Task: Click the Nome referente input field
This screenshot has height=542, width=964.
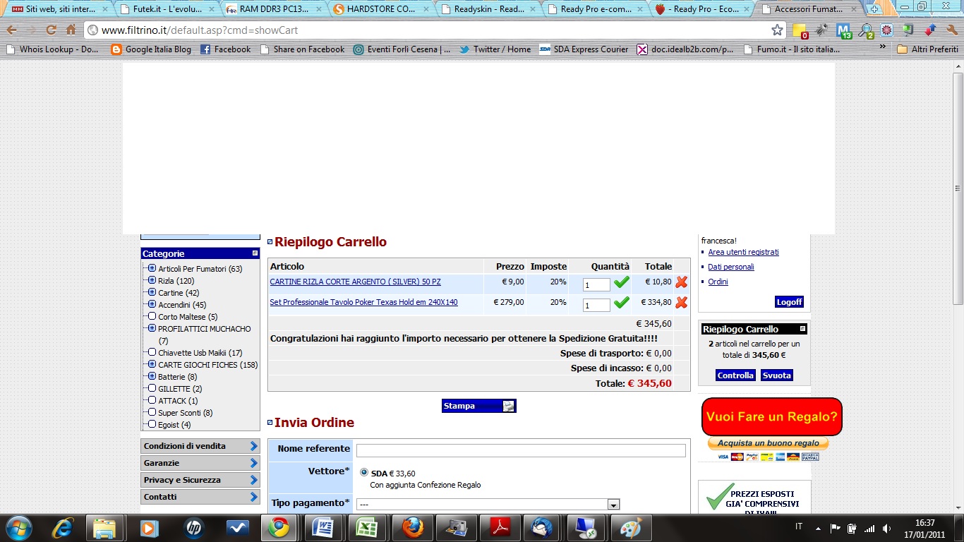Action: 521,450
